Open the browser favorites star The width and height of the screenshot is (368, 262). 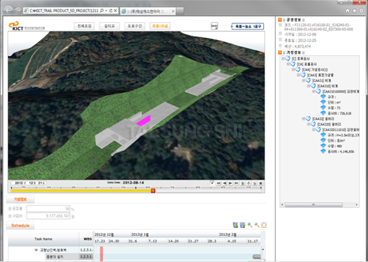(355, 11)
